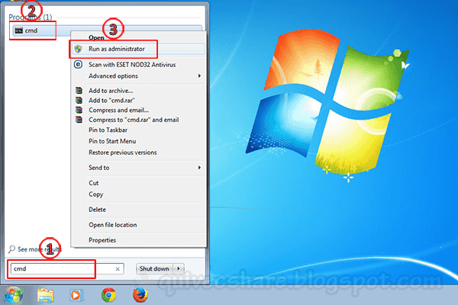Open Google Chrome from the taskbar

(x=108, y=295)
